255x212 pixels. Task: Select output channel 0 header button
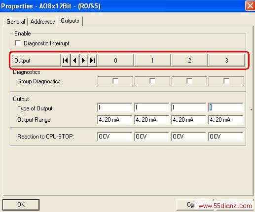115,60
